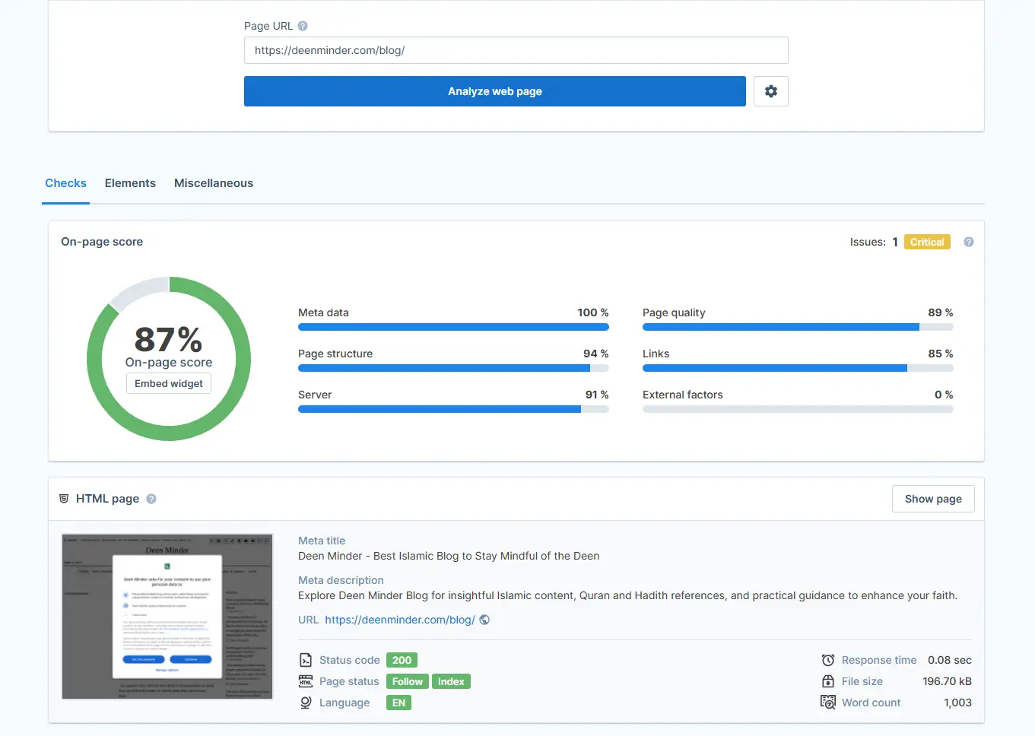Click the Response time clock icon
1035x736 pixels.
point(828,660)
